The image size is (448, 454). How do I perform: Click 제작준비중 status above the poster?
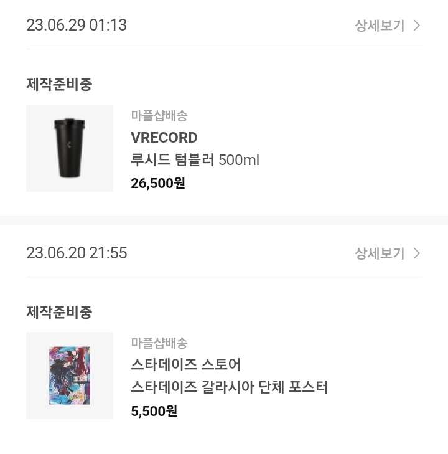(59, 312)
